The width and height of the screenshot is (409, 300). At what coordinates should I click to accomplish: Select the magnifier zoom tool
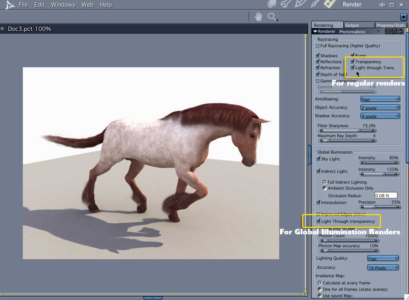(272, 17)
